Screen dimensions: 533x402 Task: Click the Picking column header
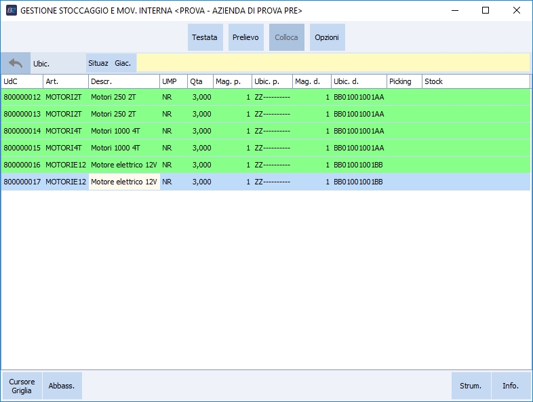pyautogui.click(x=403, y=81)
